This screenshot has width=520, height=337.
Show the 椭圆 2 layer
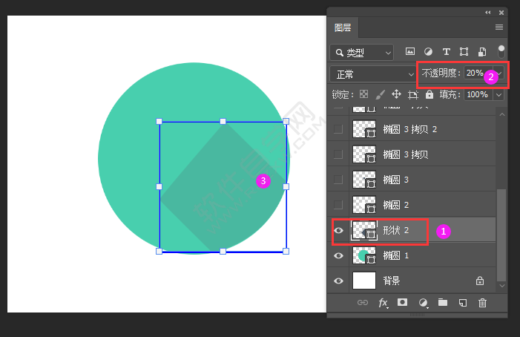338,205
